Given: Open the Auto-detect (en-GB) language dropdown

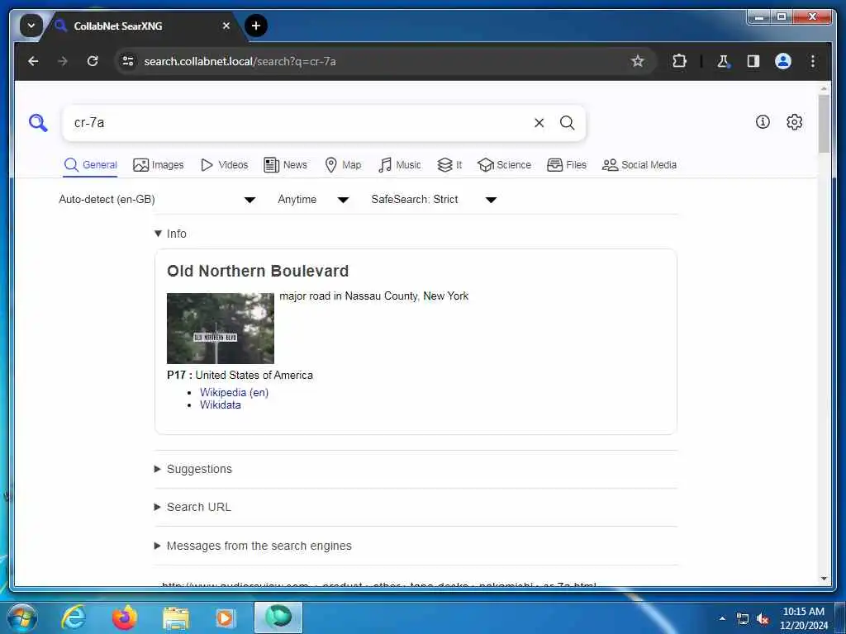Looking at the screenshot, I should 157,200.
